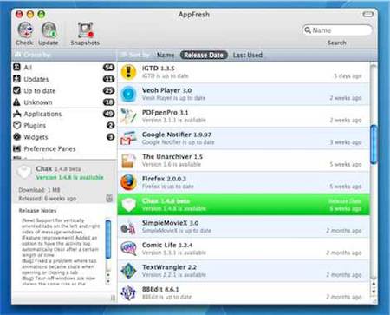Image resolution: width=390 pixels, height=315 pixels.
Task: Click the Veoh Player 3.0 title text
Action: [x=166, y=90]
